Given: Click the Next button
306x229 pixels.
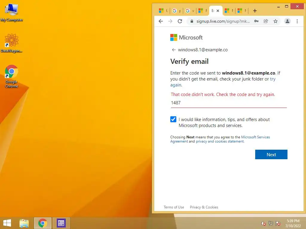Looking at the screenshot, I should 271,154.
